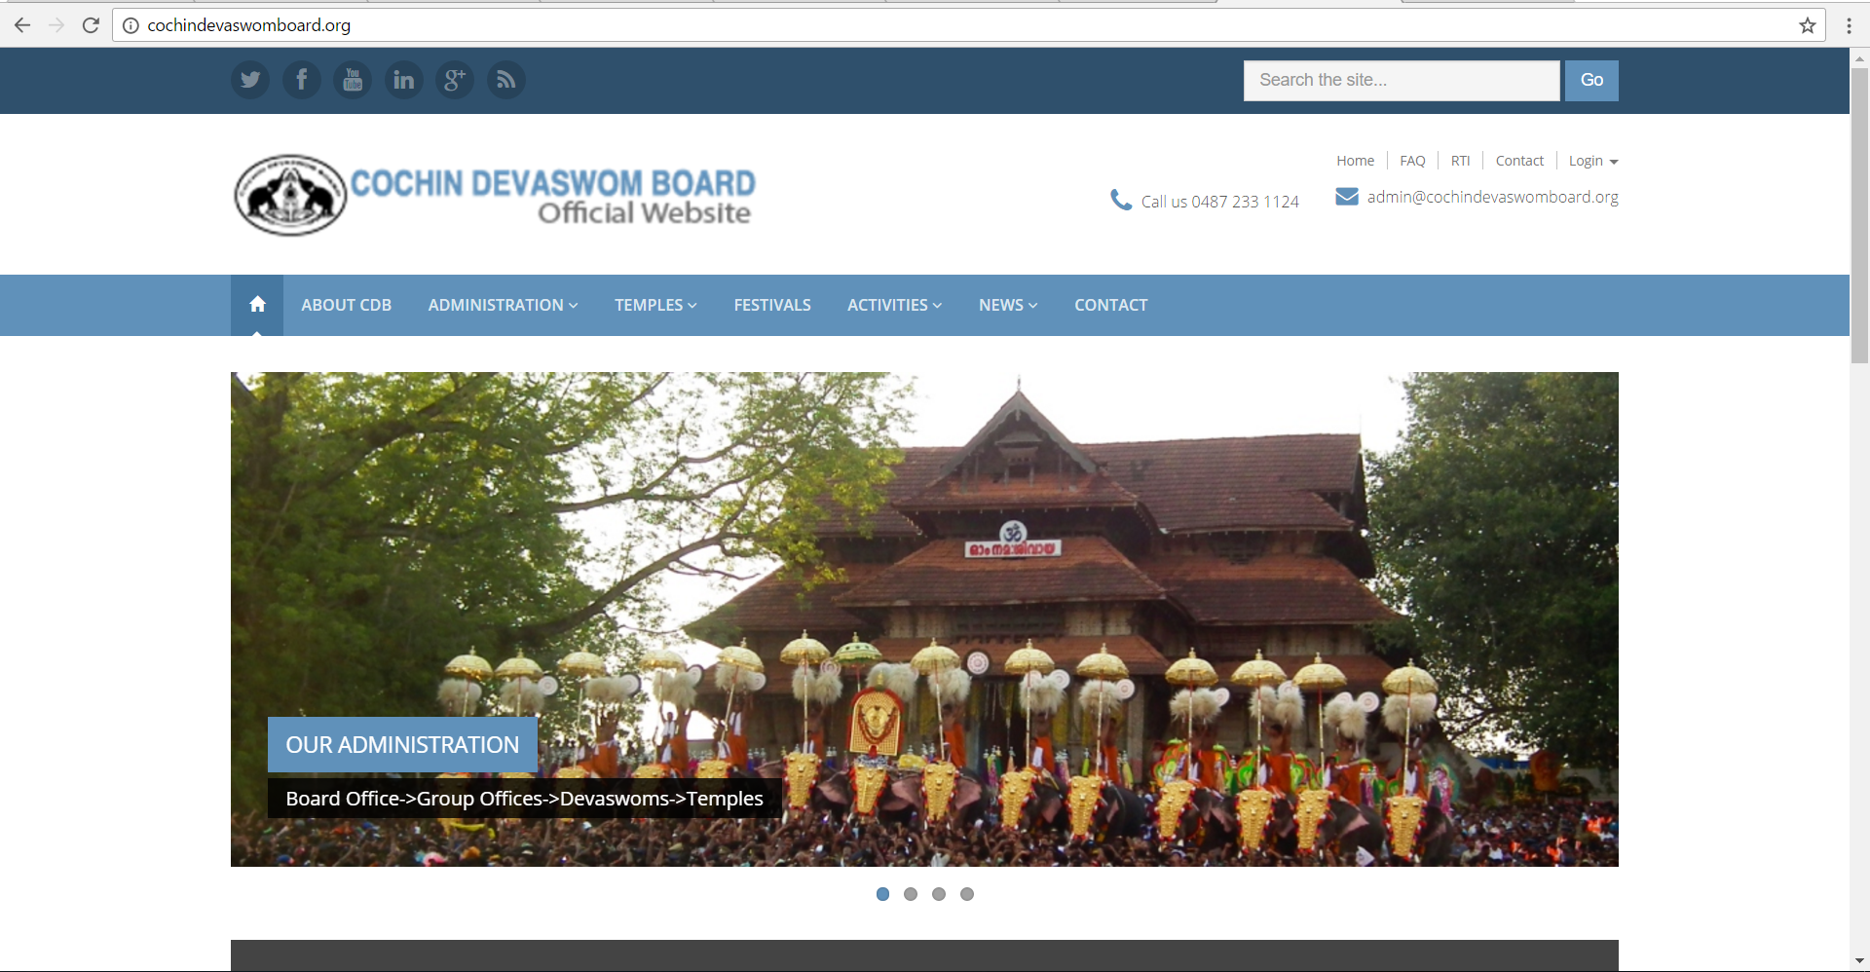Reload the page in browser
The image size is (1870, 972).
(91, 25)
